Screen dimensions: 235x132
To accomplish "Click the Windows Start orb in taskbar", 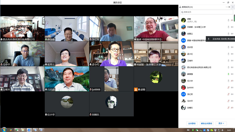I will pos(4,130).
